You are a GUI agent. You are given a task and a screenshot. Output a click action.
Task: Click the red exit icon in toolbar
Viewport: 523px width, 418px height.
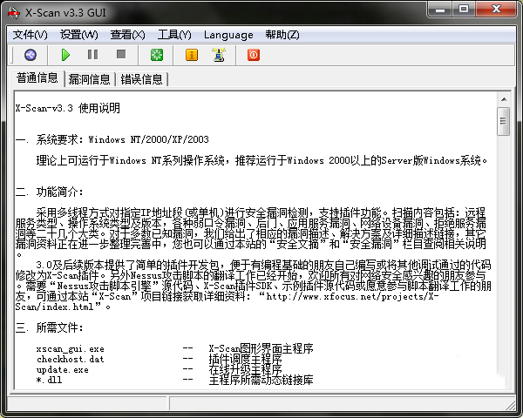[254, 55]
